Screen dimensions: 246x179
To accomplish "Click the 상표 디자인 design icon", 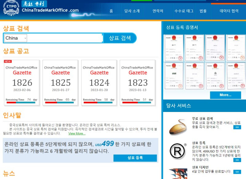I will point(178,173).
